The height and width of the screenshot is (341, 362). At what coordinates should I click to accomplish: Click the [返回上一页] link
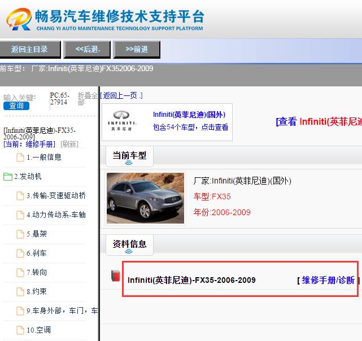[x=121, y=95]
